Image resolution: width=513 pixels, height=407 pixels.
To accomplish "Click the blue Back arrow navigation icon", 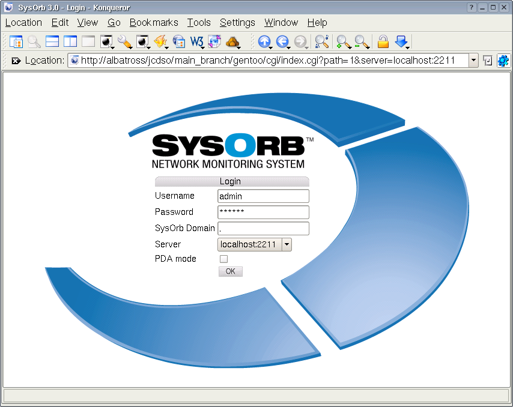I will tap(282, 41).
